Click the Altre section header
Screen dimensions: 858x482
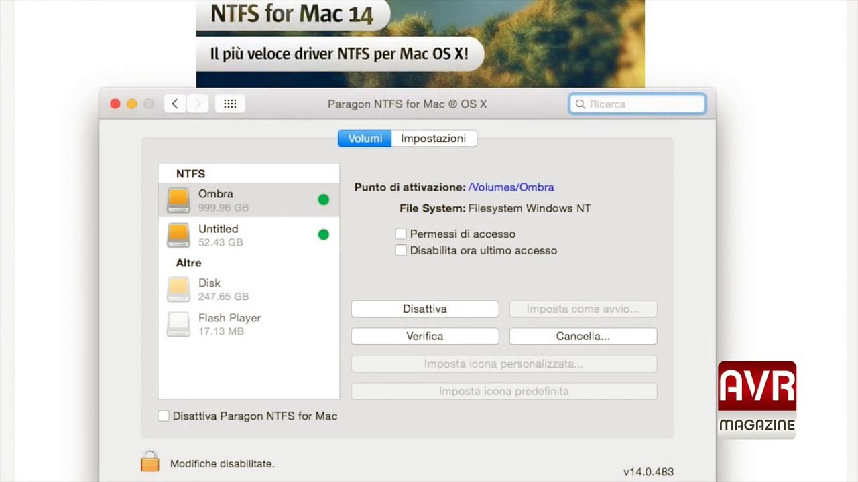coord(189,262)
